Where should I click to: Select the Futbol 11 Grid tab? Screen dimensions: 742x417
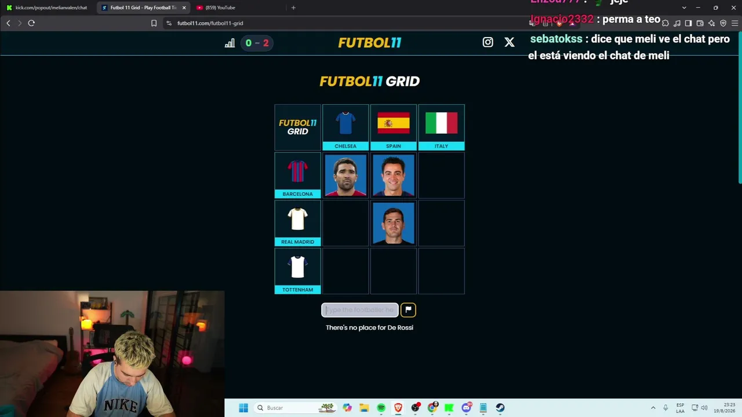tap(143, 8)
